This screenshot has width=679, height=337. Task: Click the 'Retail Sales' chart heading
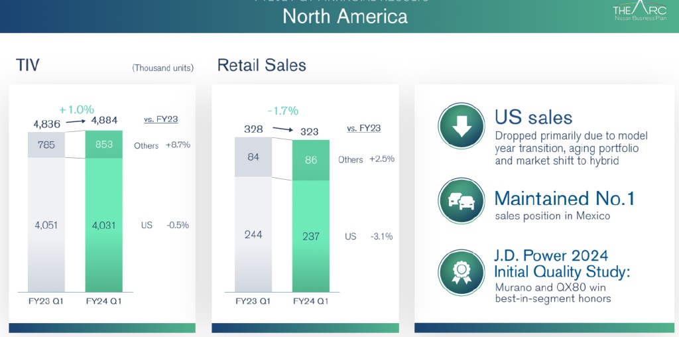[262, 65]
